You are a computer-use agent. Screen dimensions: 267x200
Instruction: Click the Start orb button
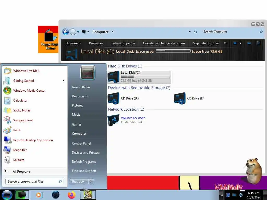click(x=7, y=195)
